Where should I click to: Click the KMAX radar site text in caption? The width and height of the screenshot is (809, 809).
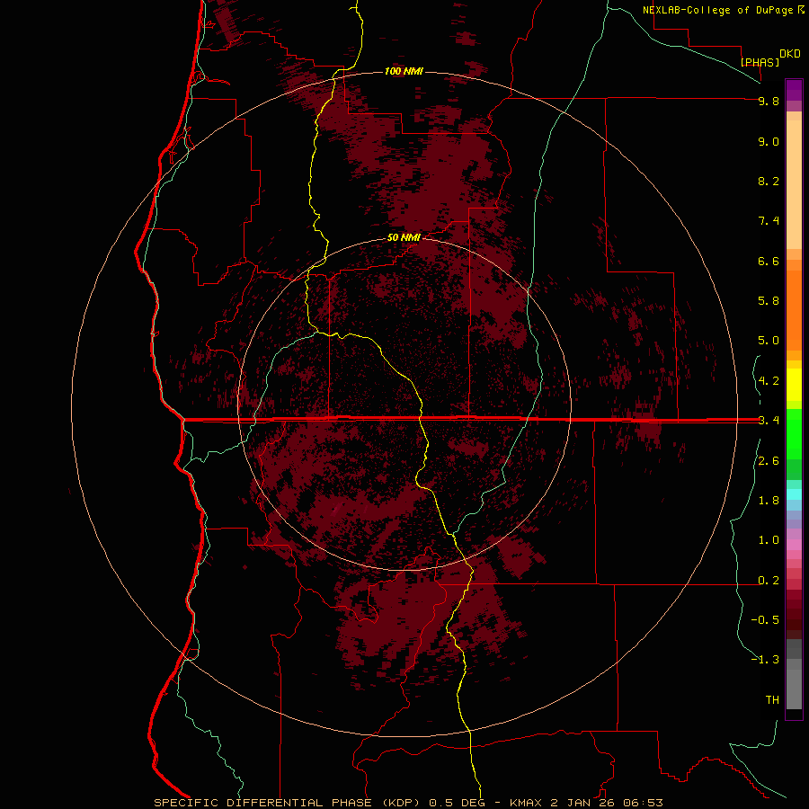click(x=526, y=803)
